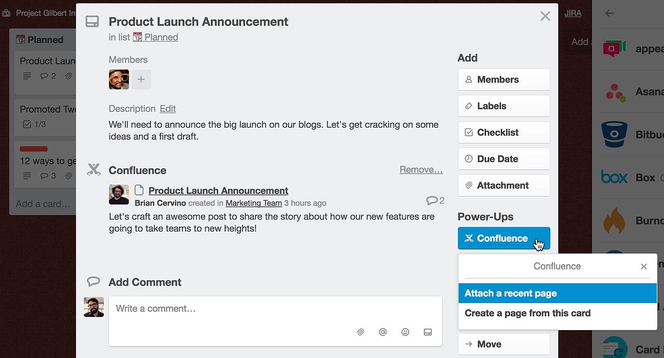Open the Members button in Add section

click(x=504, y=80)
